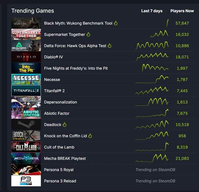Click Mecha BREAK Playtest player count 21,083
Screen dimensions: 199x192
[182, 158]
